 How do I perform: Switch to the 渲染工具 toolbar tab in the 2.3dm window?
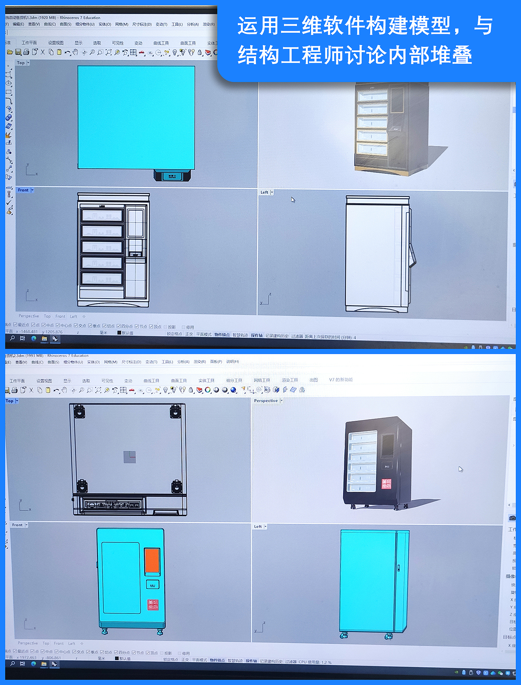[290, 380]
